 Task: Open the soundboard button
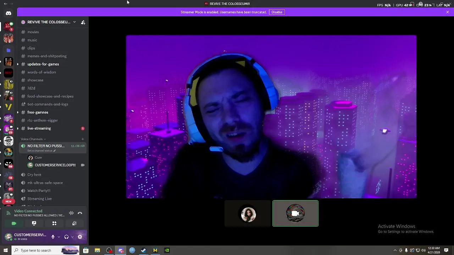point(74,223)
